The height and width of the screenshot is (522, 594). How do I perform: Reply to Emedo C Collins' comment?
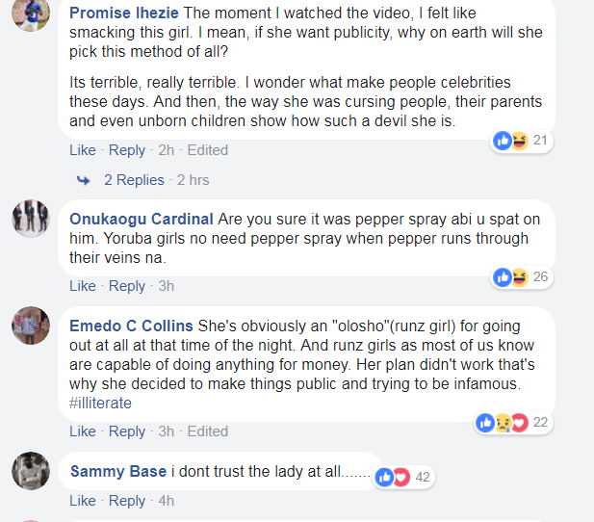pyautogui.click(x=127, y=431)
